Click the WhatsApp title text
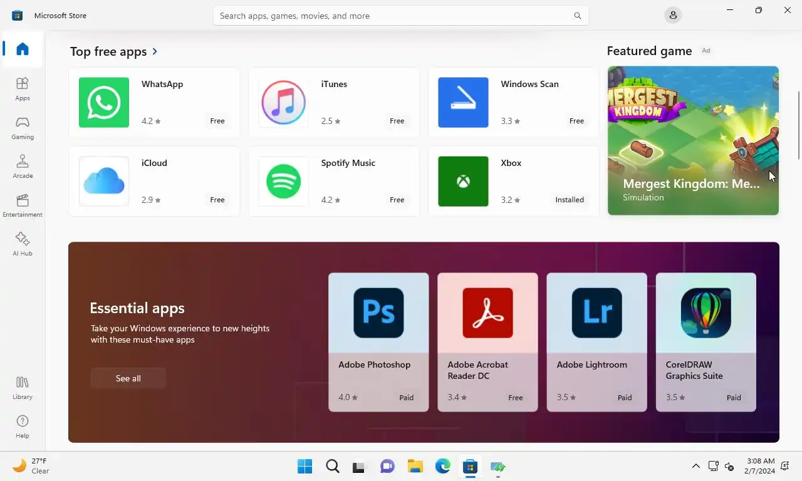This screenshot has height=481, width=802. tap(162, 84)
